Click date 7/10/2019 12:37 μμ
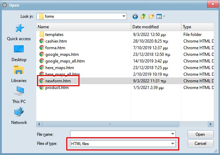The width and height of the screenshot is (220, 155). (150, 48)
